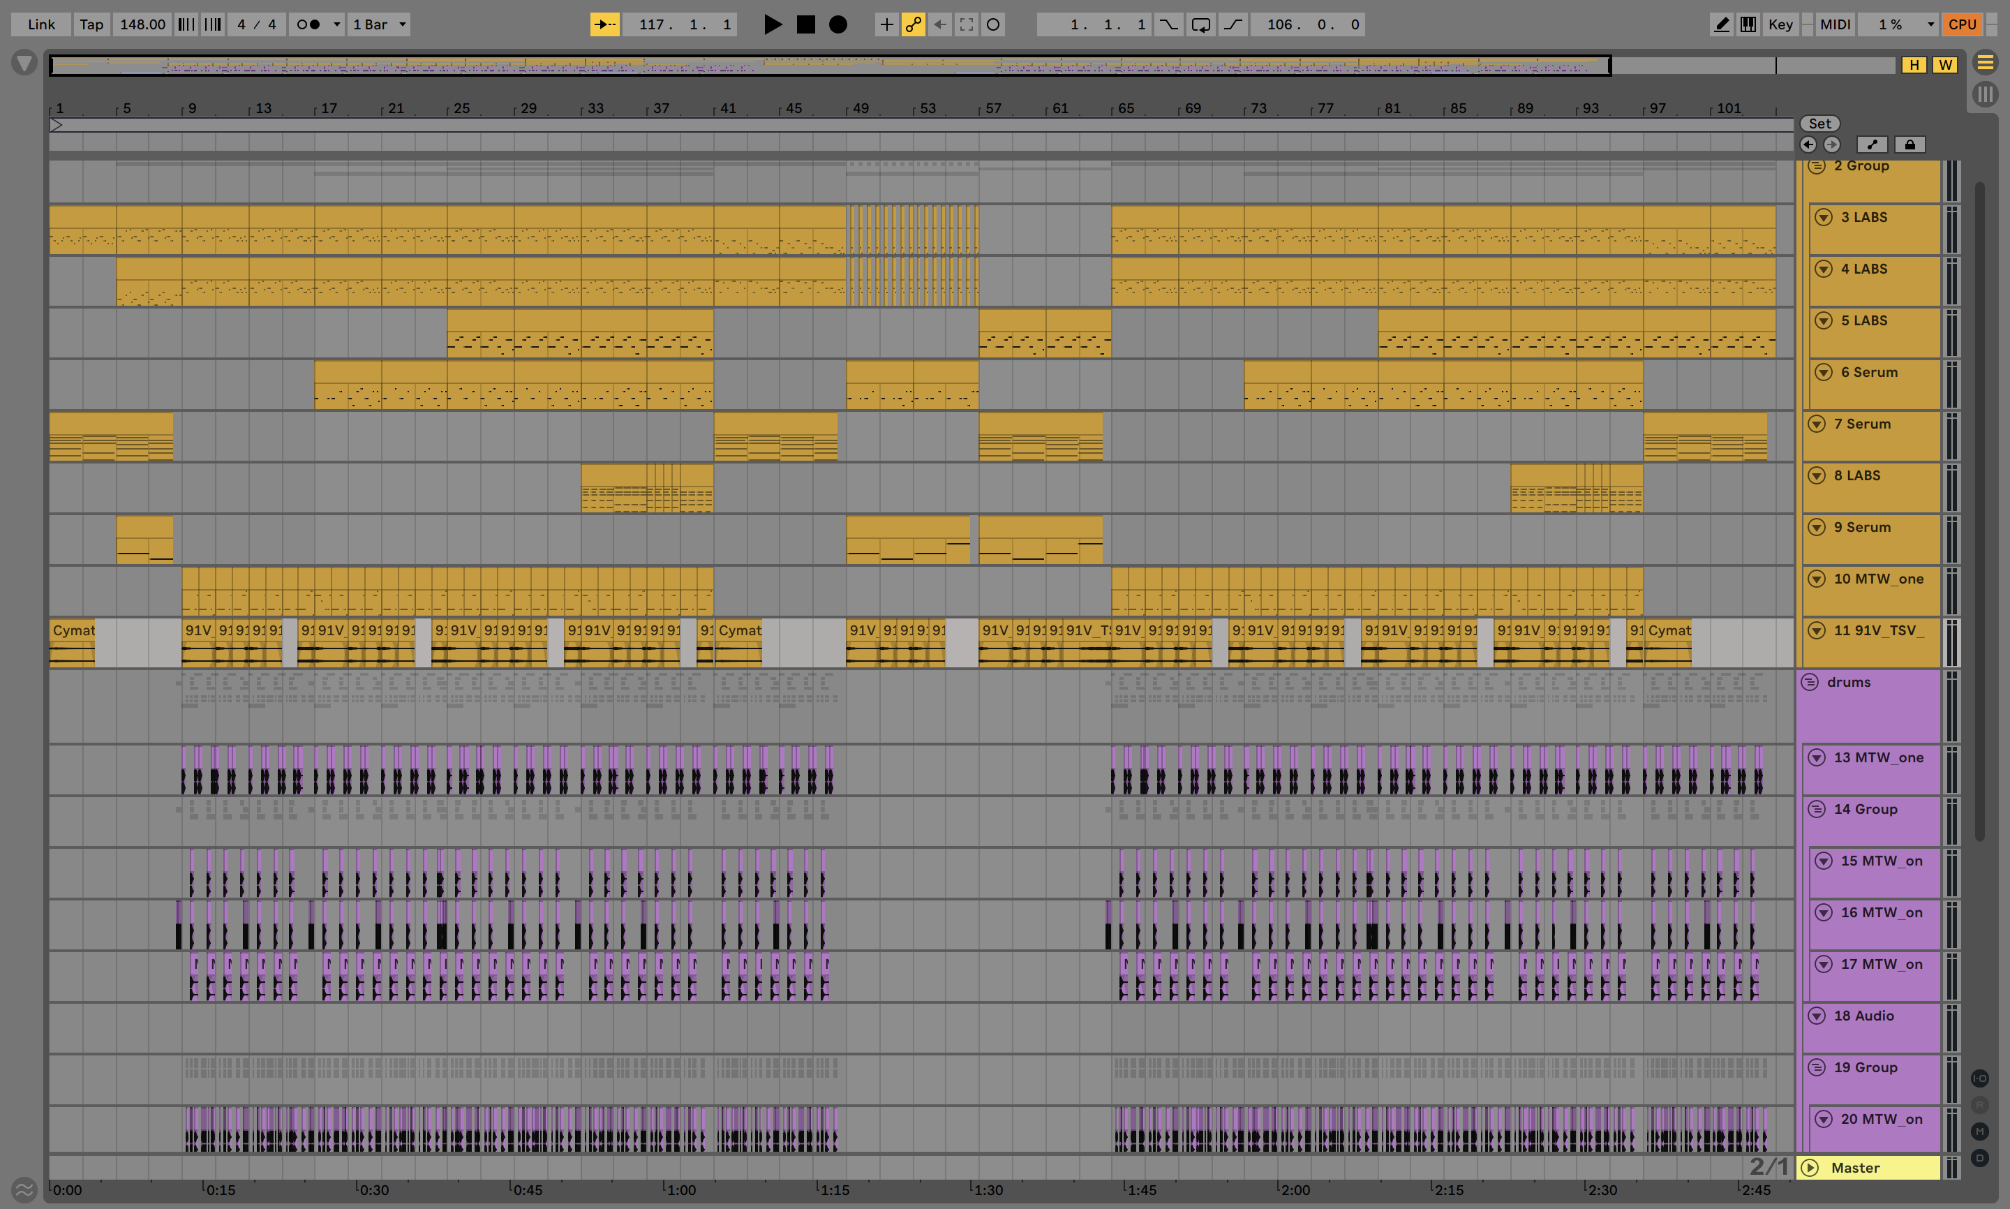The width and height of the screenshot is (2010, 1209).
Task: Unfold the 3 LABS track
Action: [x=1824, y=218]
